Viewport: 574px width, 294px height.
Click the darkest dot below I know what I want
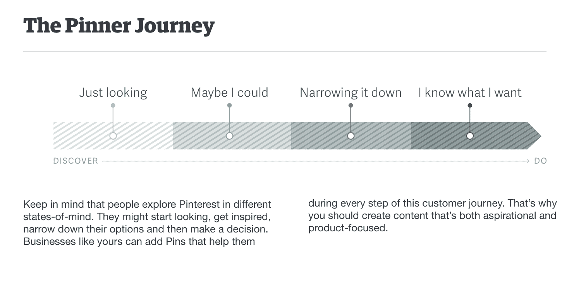(x=470, y=105)
